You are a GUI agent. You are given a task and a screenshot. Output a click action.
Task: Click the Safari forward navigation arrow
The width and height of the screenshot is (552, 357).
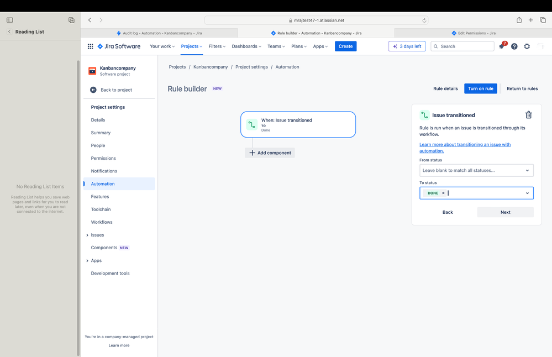(101, 20)
